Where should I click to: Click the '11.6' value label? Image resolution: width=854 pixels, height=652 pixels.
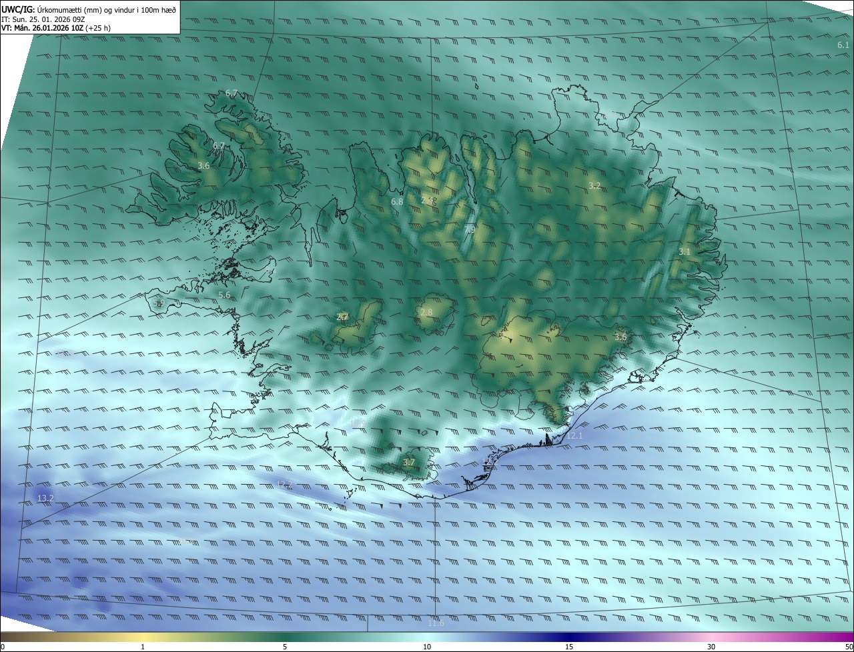tap(436, 623)
